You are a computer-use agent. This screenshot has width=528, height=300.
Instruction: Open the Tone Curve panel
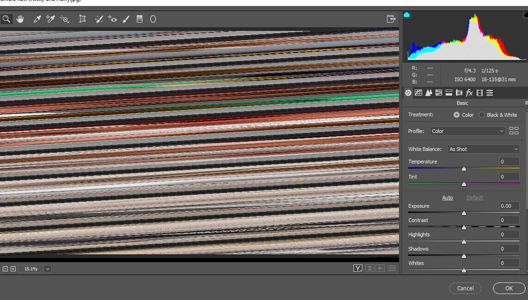pyautogui.click(x=419, y=93)
